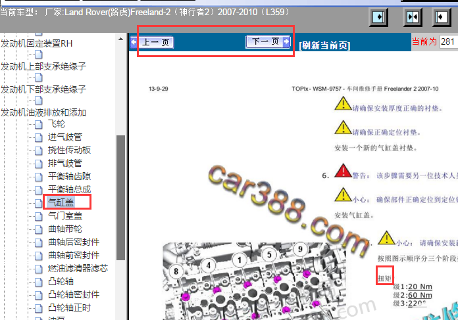The image size is (458, 320).
Task: Click the document icon beside 排气歧管
Action: tap(39, 164)
